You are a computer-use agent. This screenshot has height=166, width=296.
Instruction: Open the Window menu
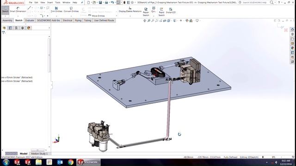[66, 2]
